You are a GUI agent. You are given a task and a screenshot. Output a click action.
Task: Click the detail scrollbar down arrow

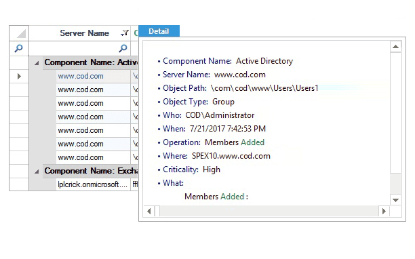395,200
